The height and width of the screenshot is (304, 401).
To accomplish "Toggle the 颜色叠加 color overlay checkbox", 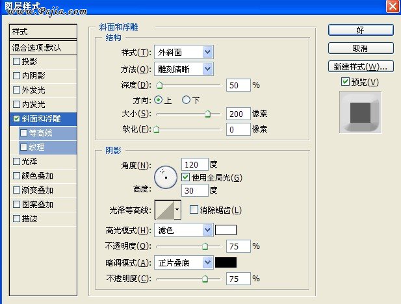I will pyautogui.click(x=17, y=176).
